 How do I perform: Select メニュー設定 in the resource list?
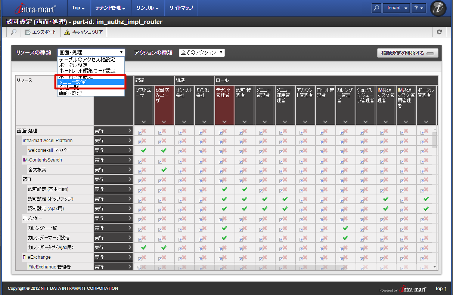(91, 82)
